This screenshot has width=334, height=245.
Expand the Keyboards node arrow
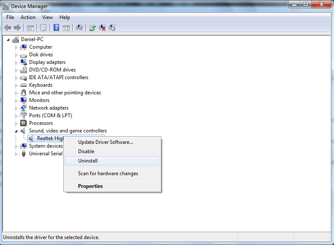[x=16, y=85]
